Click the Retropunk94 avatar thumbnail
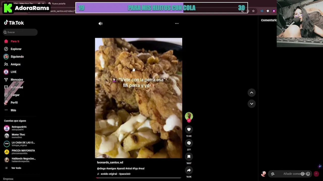Image resolution: width=323 pixels, height=181 pixels. tap(7, 128)
